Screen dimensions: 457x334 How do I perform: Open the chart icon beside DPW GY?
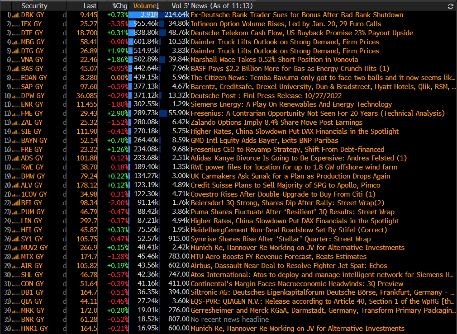click(16, 96)
